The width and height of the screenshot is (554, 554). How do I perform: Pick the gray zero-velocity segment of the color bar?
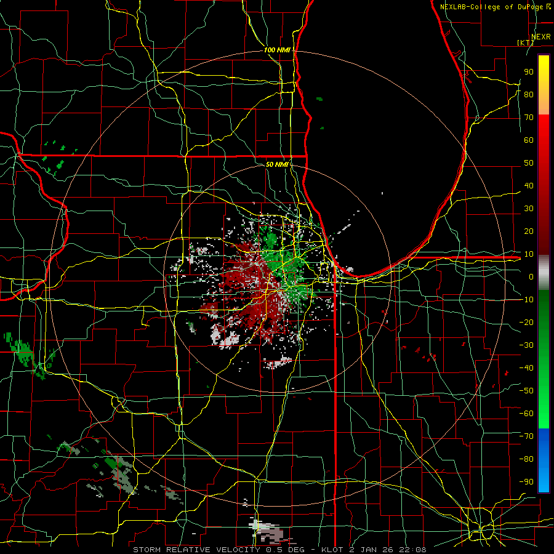tap(544, 273)
